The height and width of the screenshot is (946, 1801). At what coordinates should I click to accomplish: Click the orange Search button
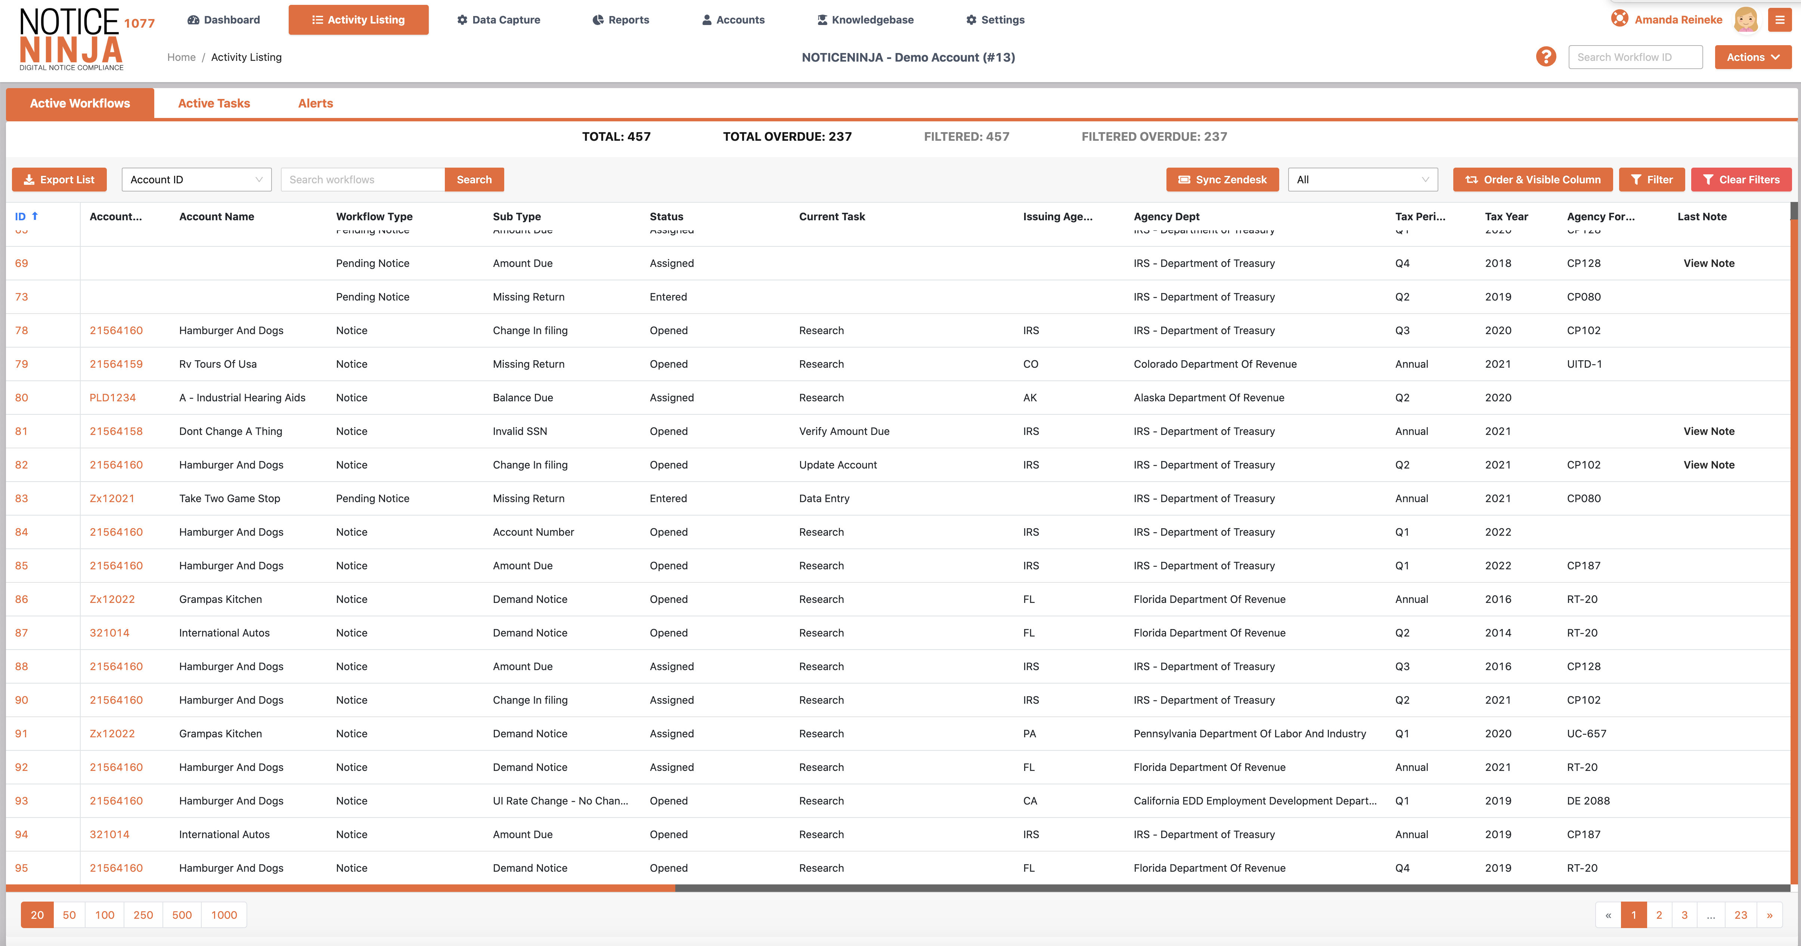coord(474,180)
